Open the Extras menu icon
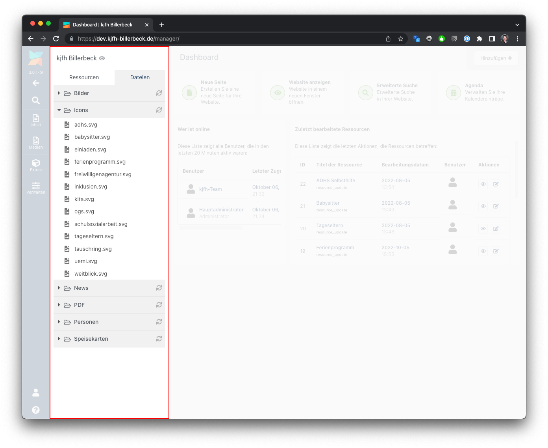Screen dimensions: 548x448 click(x=36, y=165)
